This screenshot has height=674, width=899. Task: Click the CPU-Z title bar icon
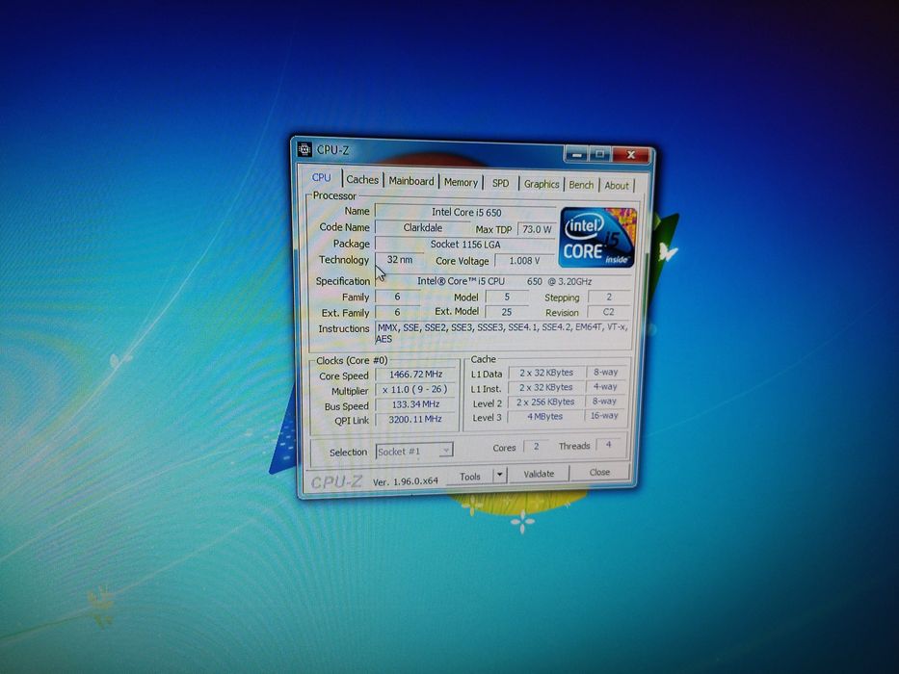point(305,149)
